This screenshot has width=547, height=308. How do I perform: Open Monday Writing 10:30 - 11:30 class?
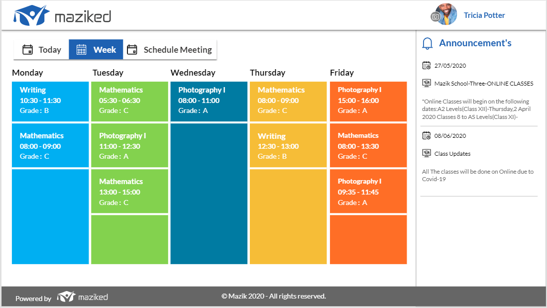click(50, 102)
